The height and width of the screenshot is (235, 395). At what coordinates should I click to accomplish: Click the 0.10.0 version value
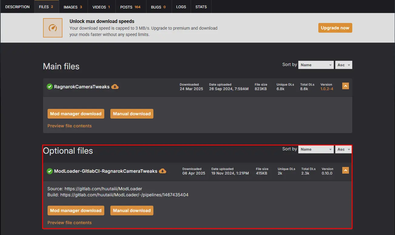coord(327,173)
